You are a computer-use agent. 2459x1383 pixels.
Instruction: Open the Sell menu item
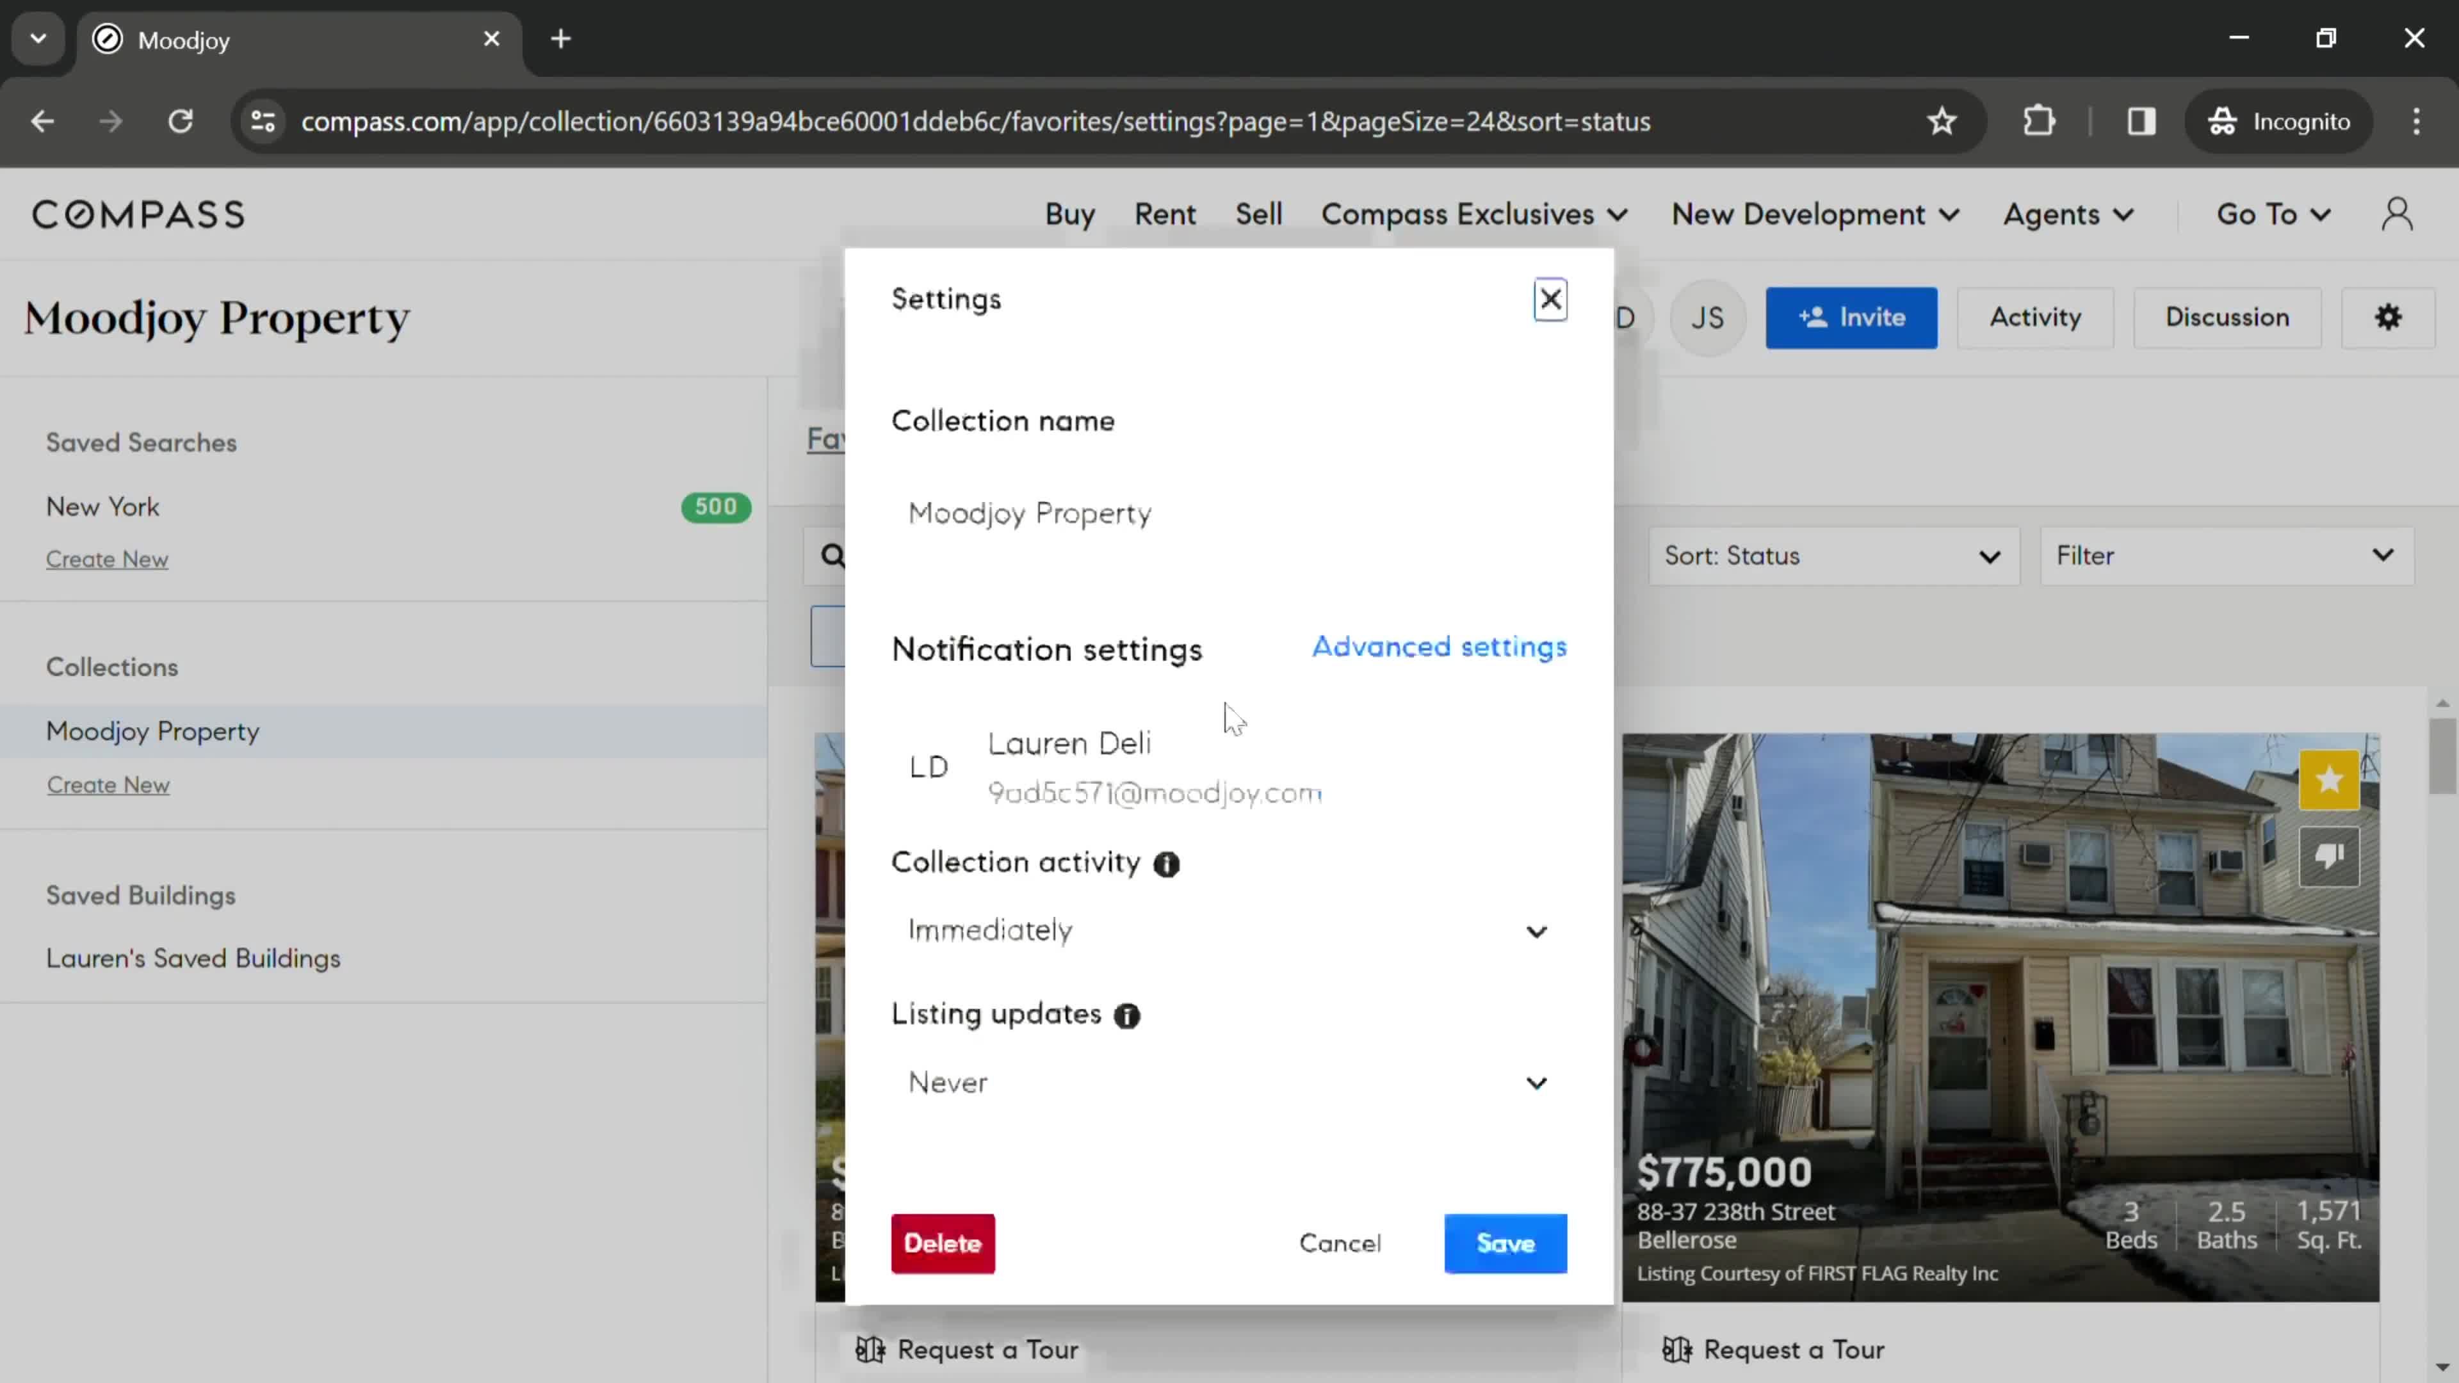click(x=1258, y=214)
